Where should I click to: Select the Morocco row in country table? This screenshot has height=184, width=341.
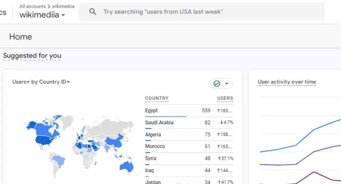pyautogui.click(x=155, y=146)
